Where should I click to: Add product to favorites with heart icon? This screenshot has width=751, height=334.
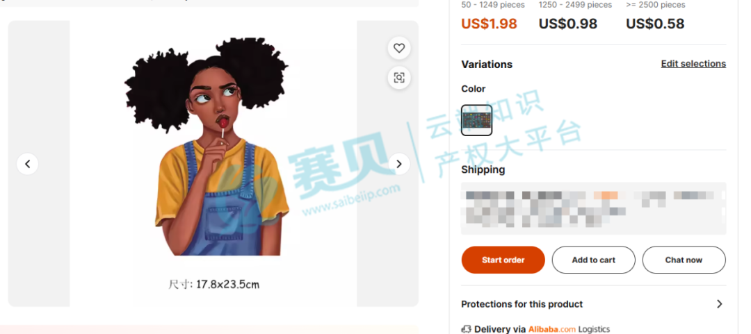(x=399, y=48)
